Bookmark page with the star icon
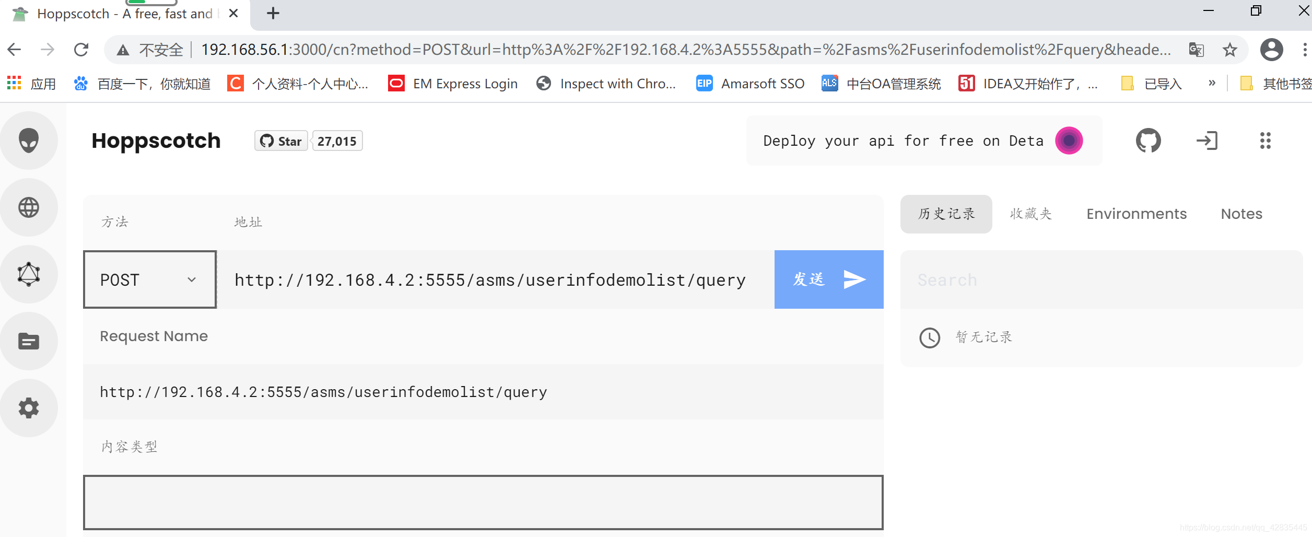This screenshot has height=537, width=1312. click(x=1229, y=50)
